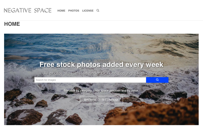The image size is (203, 131).
Task: Go to the PHOTOS navigation item
Action: [x=74, y=10]
